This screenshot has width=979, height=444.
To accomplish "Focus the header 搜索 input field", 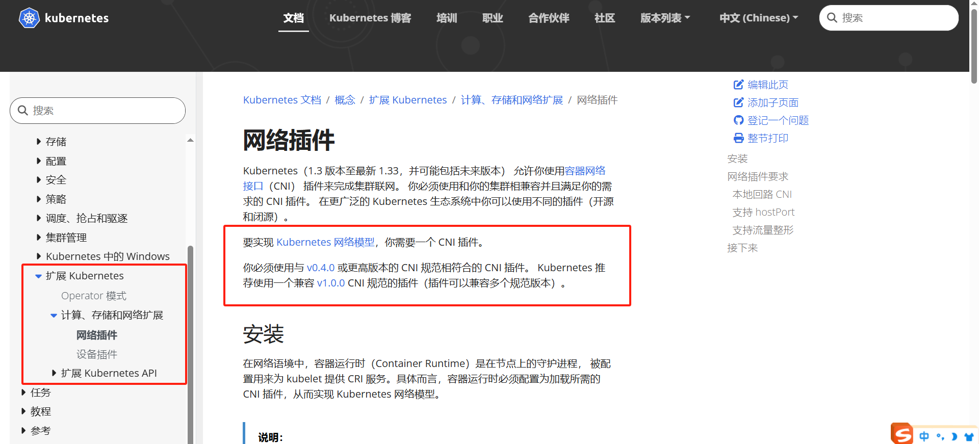I will pos(889,18).
